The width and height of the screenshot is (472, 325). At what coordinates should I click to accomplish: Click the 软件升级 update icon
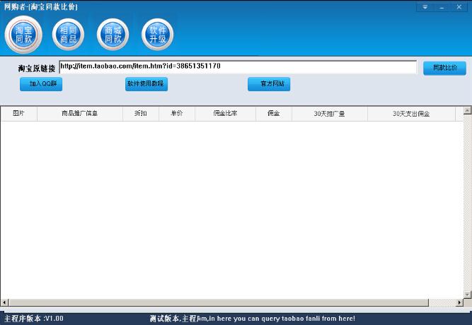point(157,35)
